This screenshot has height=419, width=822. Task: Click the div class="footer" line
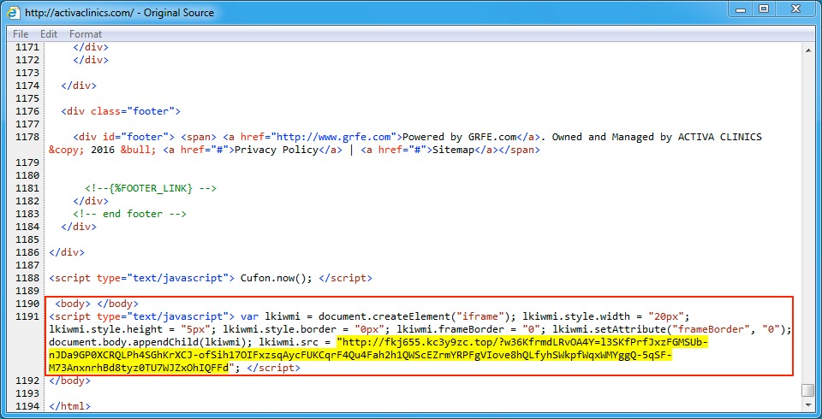(121, 111)
